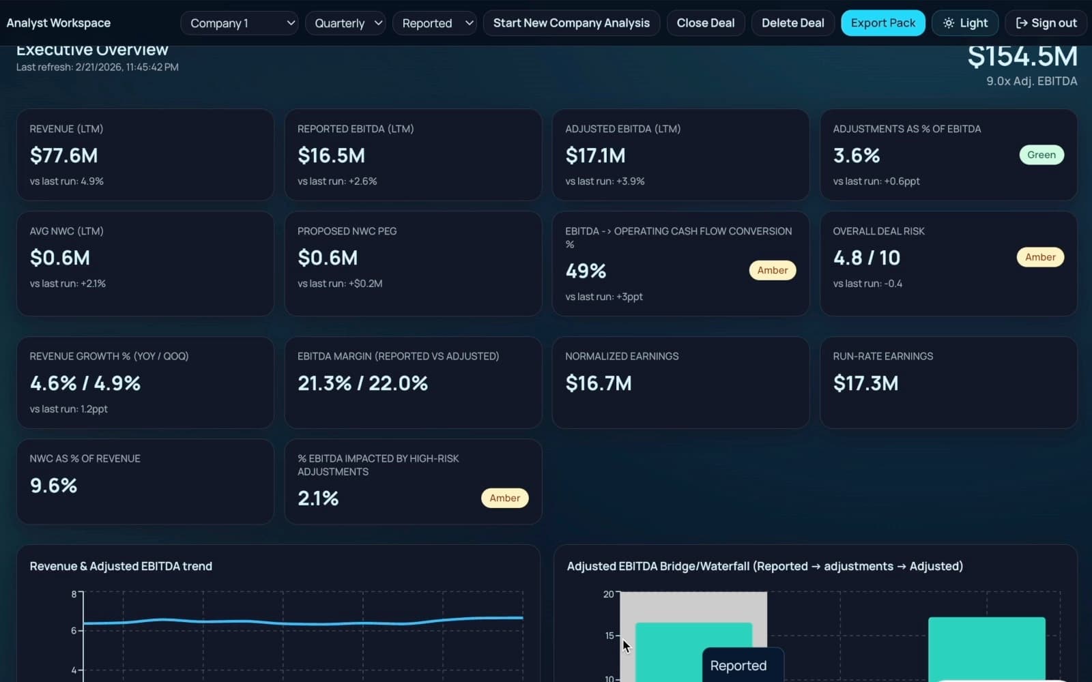Select the Reported EBITDA $16.5M value
The width and height of the screenshot is (1092, 682).
[332, 155]
